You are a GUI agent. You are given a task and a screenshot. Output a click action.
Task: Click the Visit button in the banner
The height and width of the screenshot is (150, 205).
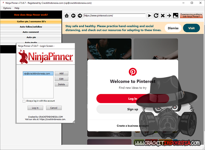click(x=192, y=28)
